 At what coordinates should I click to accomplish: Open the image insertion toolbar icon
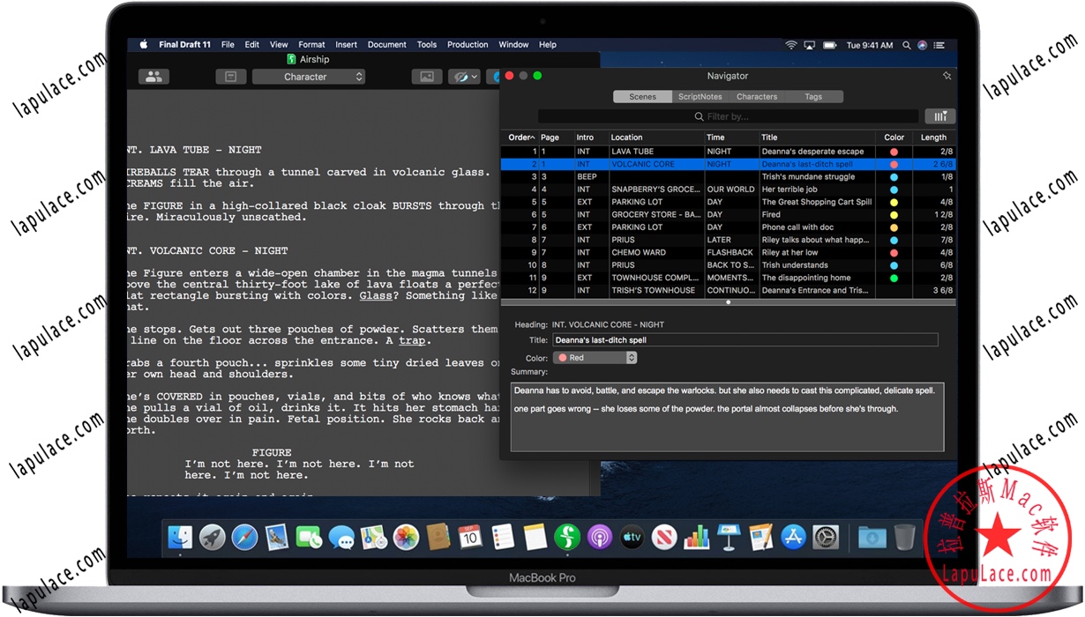pyautogui.click(x=427, y=77)
